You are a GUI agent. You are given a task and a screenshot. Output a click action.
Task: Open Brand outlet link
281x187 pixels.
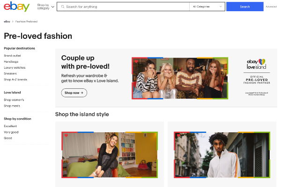pyautogui.click(x=12, y=56)
